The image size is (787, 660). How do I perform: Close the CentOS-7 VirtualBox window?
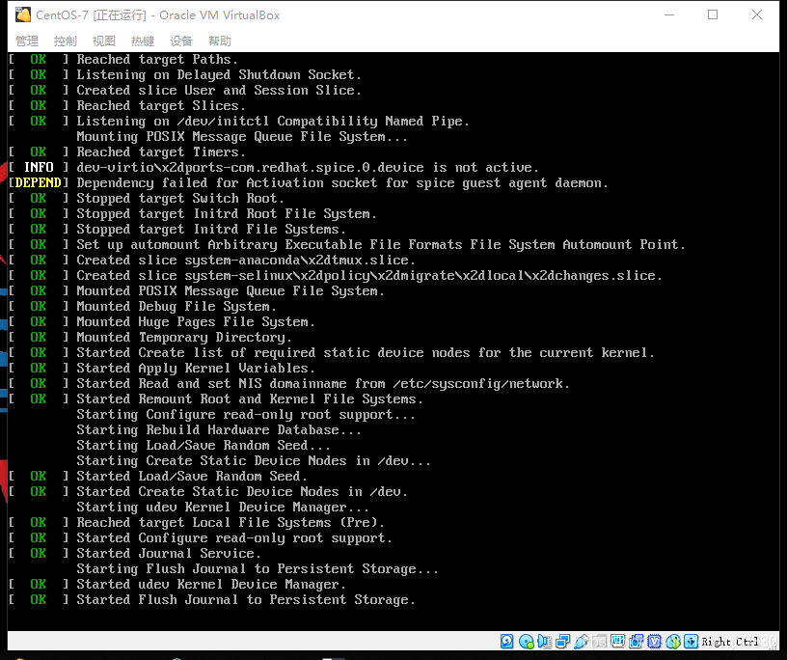point(757,15)
